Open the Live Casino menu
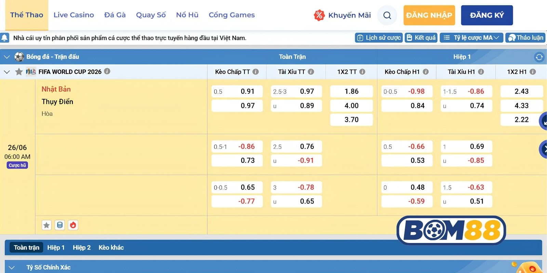The width and height of the screenshot is (547, 273). pos(74,15)
